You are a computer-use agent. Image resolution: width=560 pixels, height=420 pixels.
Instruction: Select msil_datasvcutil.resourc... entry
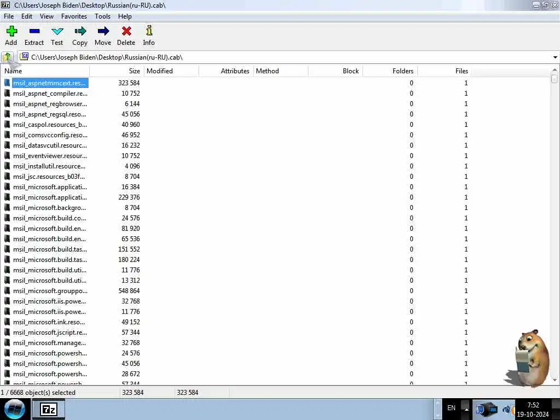pos(50,145)
